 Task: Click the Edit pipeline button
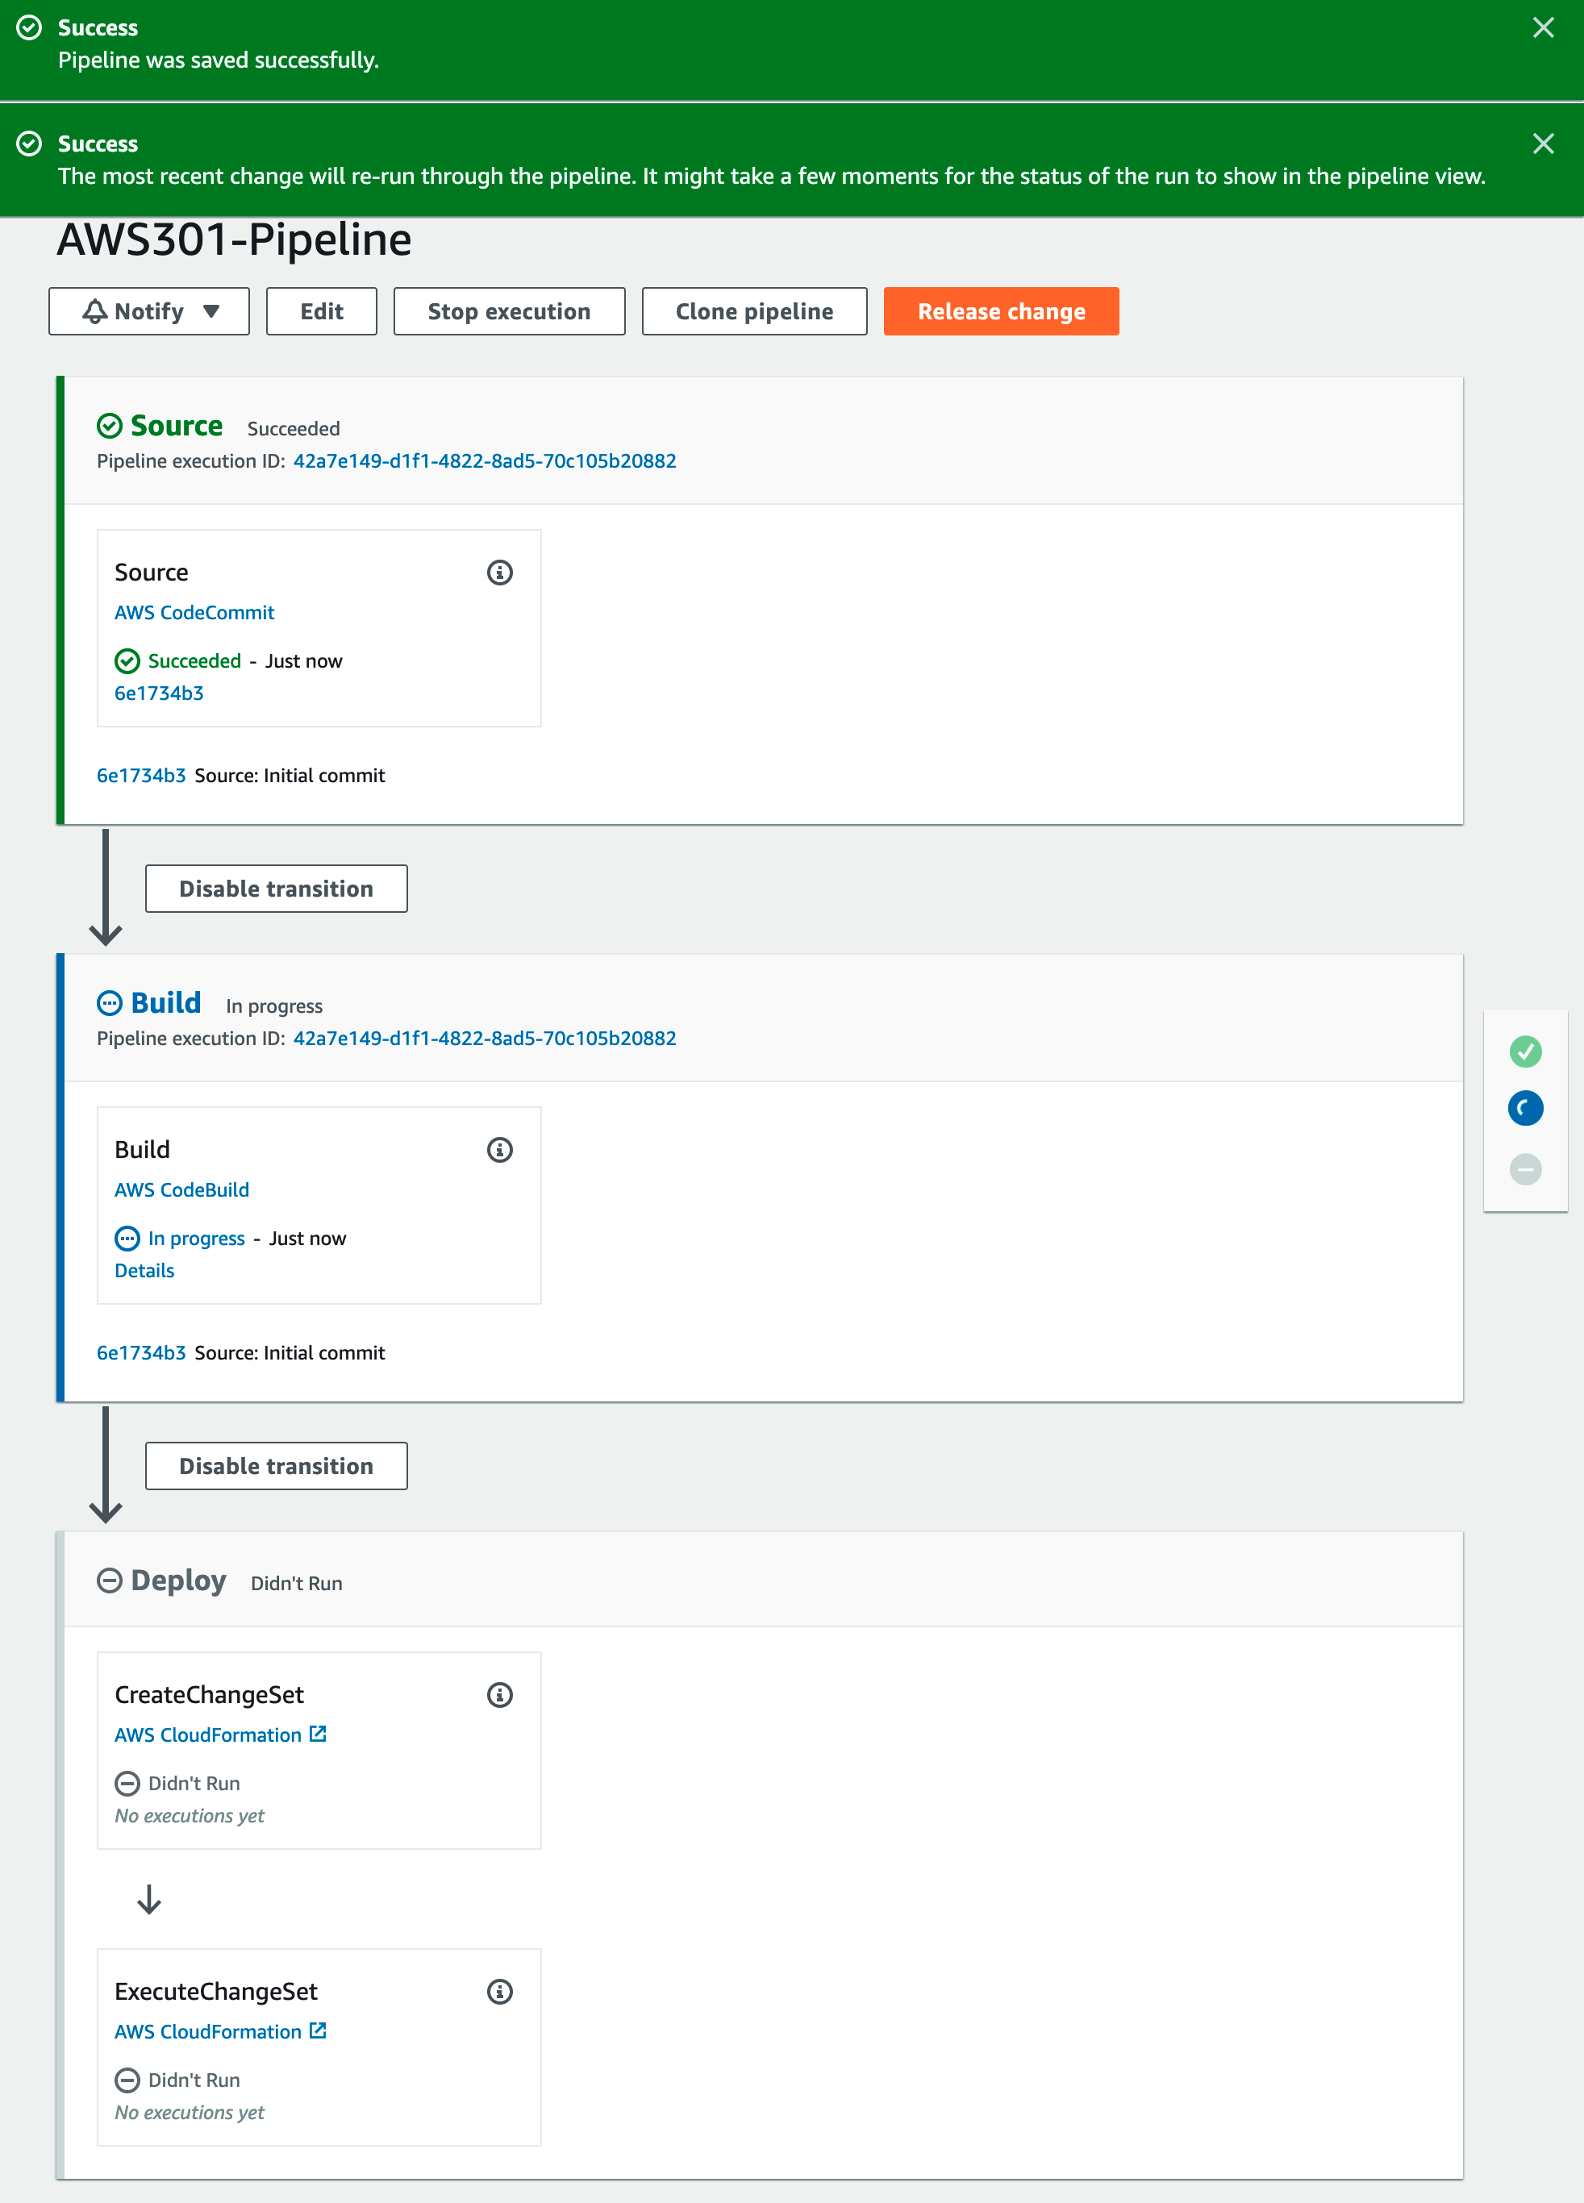point(322,310)
